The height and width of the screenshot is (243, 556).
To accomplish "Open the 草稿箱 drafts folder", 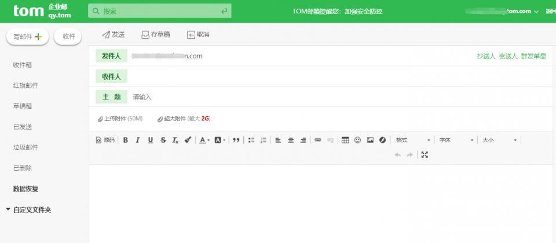I will 23,106.
